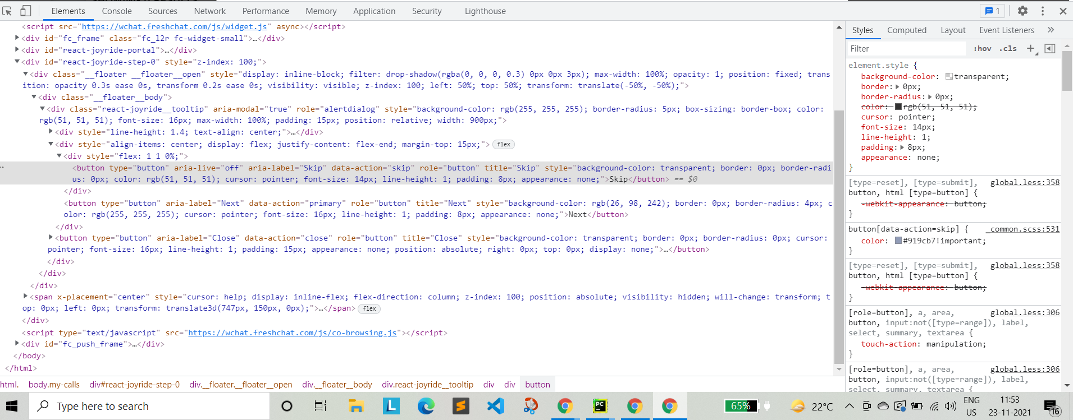Open the rgb(51, 51, 51) color swatch
The image size is (1073, 420).
pos(898,107)
